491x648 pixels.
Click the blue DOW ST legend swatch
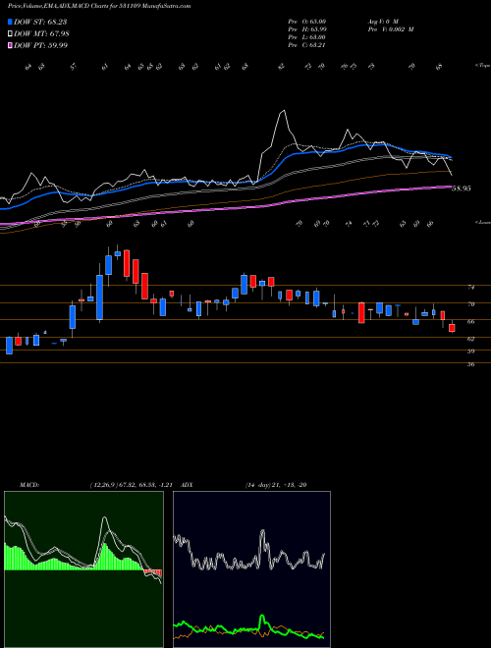10,22
